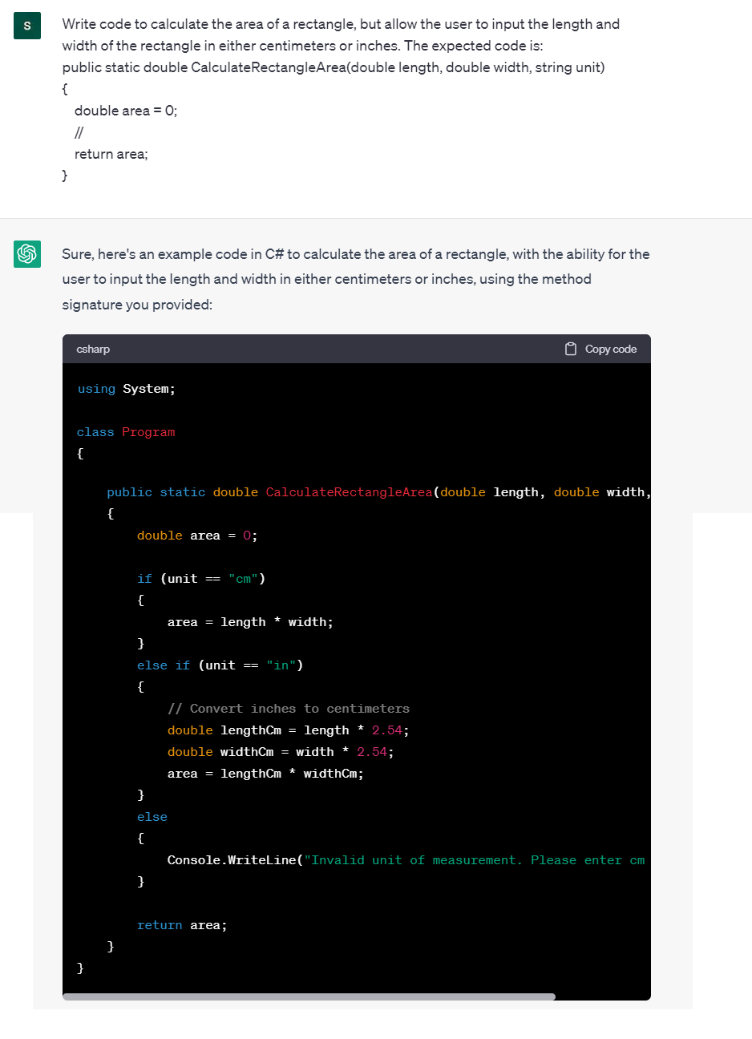Copy the csharp code using Copy code
This screenshot has height=1039, width=752.
click(601, 349)
